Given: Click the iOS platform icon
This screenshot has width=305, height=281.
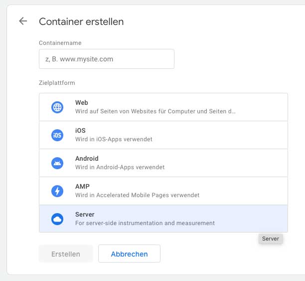Looking at the screenshot, I should pyautogui.click(x=57, y=135).
